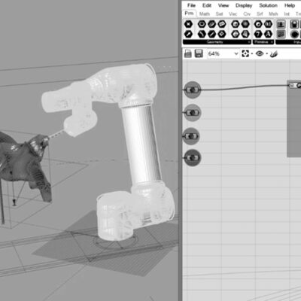Click the Zoom Extents icon
Viewport: 301px width, 301px height.
pos(245,53)
